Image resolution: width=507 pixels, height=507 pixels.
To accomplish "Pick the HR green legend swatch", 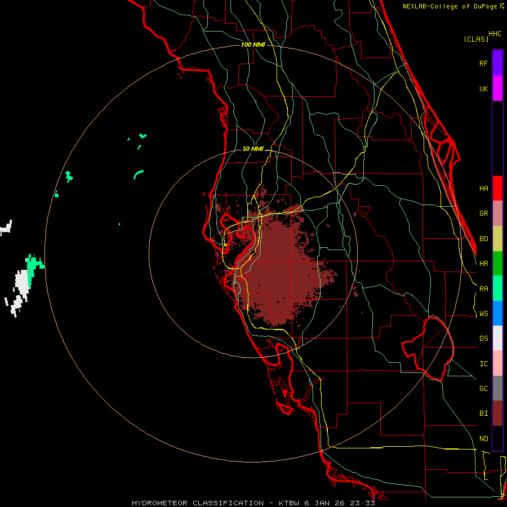I will click(x=497, y=264).
